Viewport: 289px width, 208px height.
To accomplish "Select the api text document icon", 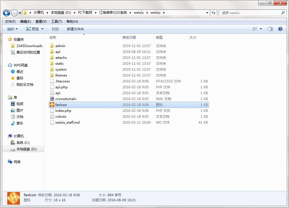I will tap(52, 93).
